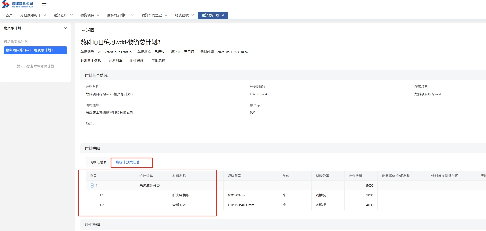Close the 物资验收 tab
The width and height of the screenshot is (486, 231).
point(193,15)
